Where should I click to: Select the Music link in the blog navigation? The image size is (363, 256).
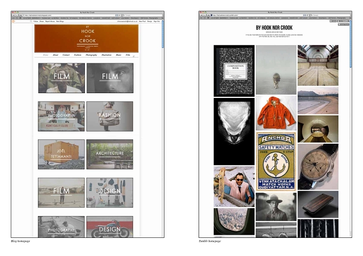click(119, 55)
